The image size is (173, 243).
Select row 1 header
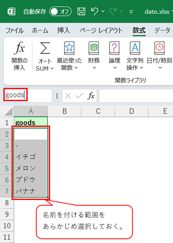click(7, 123)
